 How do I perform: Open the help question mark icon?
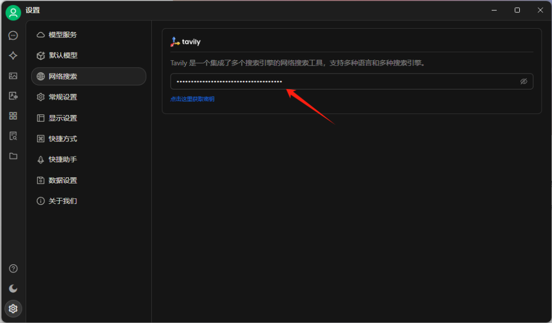pos(13,268)
